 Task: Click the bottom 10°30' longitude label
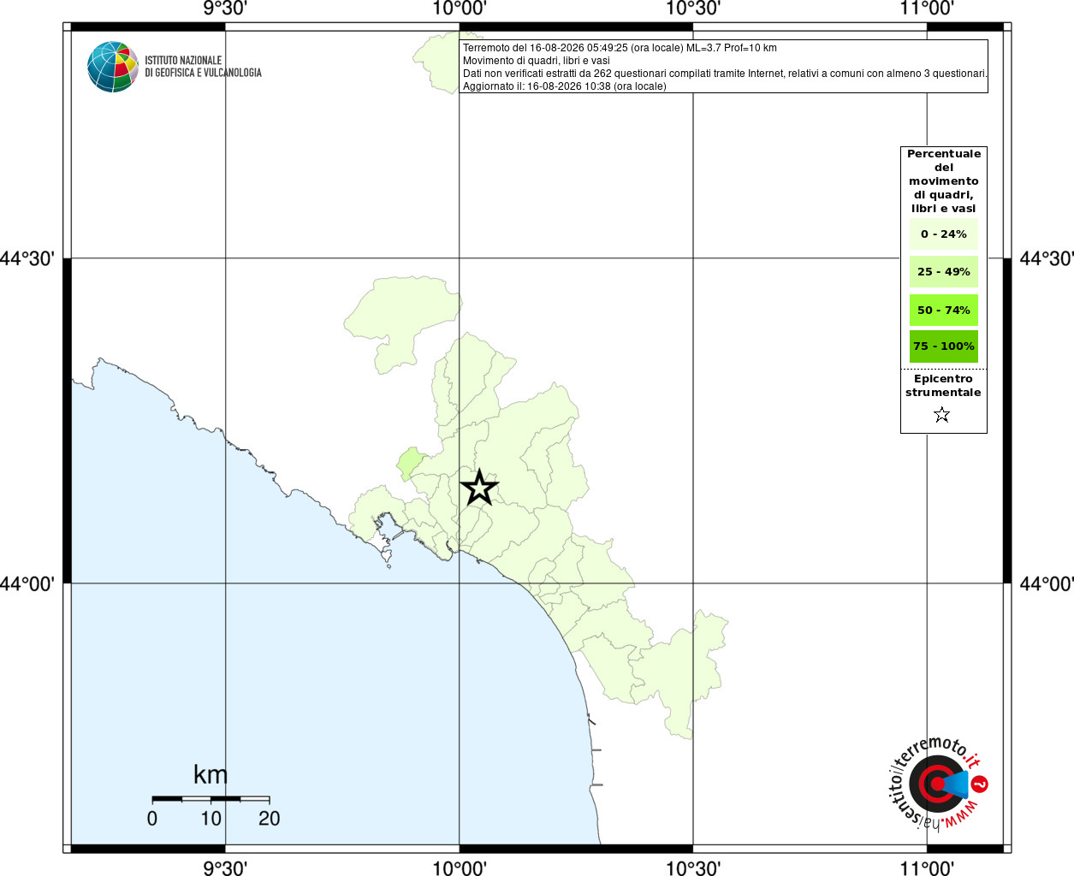[693, 868]
